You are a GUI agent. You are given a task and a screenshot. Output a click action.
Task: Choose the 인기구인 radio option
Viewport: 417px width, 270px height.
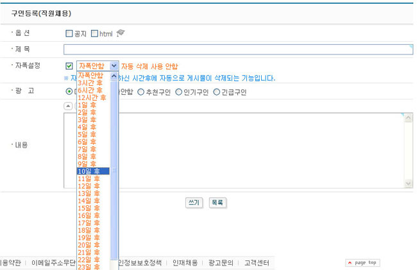point(179,92)
